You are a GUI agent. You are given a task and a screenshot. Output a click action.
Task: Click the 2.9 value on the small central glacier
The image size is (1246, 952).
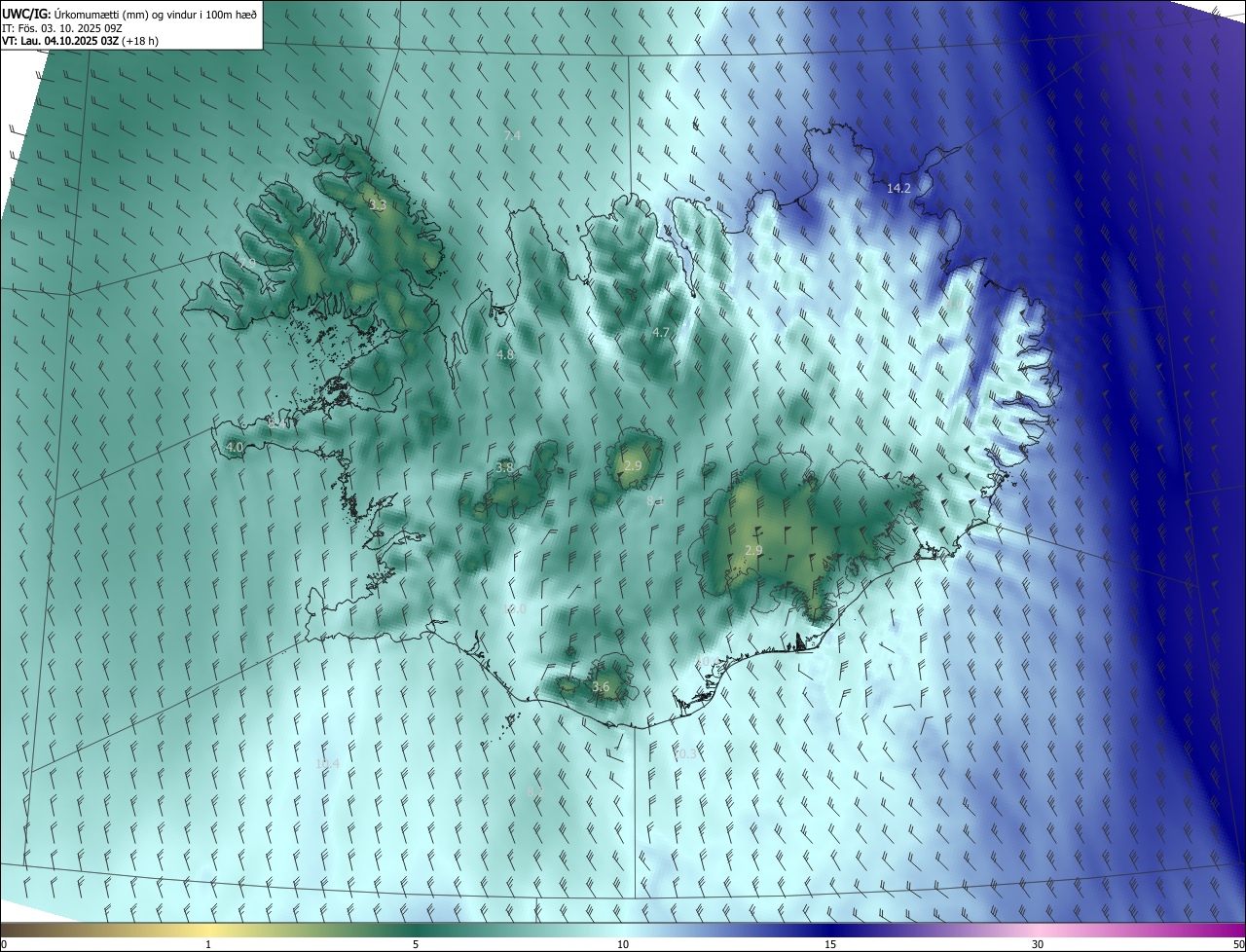(633, 466)
